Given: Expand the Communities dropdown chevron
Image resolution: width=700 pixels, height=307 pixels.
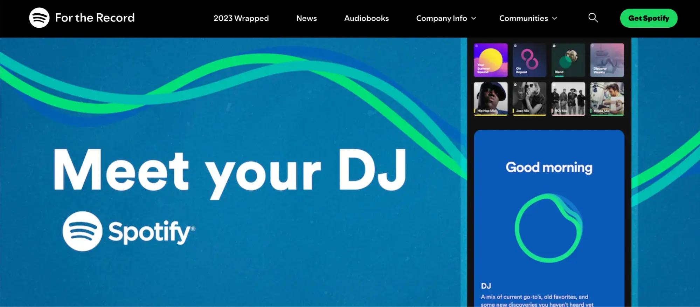Looking at the screenshot, I should [x=555, y=18].
